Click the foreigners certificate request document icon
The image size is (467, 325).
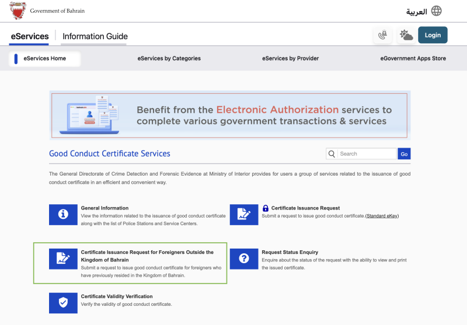click(63, 259)
